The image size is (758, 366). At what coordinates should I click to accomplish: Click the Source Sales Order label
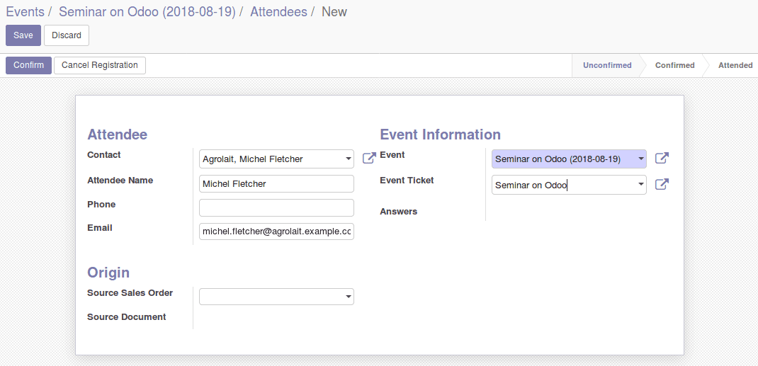pos(130,293)
